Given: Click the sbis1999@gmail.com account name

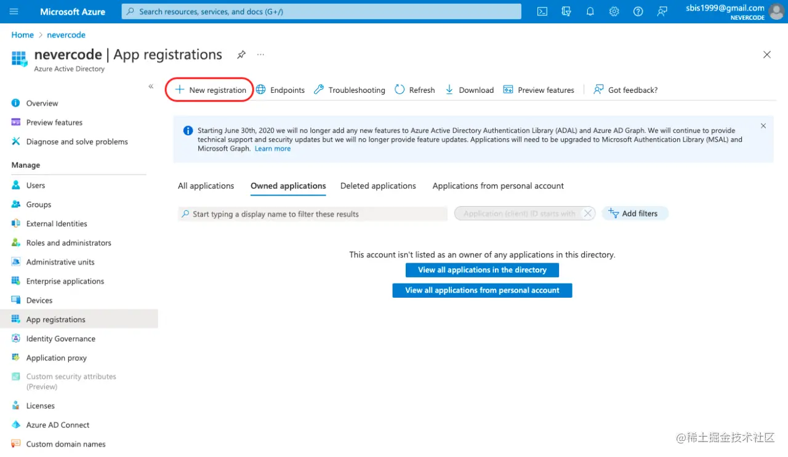Looking at the screenshot, I should click(725, 8).
